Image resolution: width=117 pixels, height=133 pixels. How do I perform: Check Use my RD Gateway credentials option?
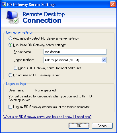pyautogui.click(x=10, y=107)
